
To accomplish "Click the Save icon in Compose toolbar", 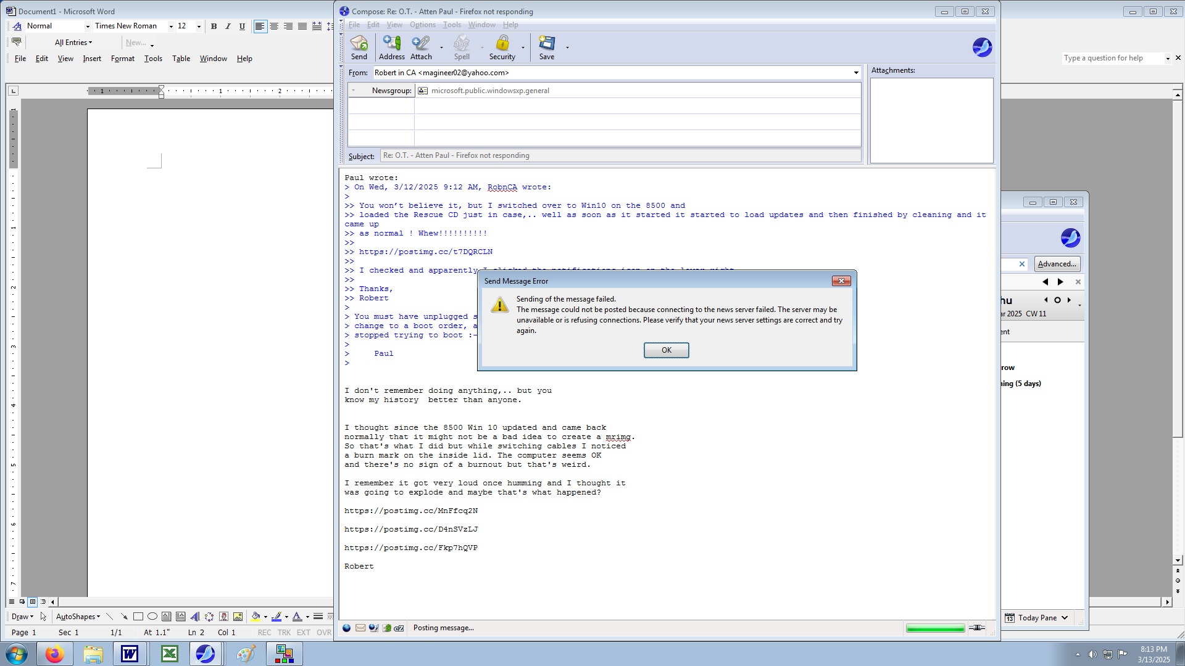I will pyautogui.click(x=547, y=47).
